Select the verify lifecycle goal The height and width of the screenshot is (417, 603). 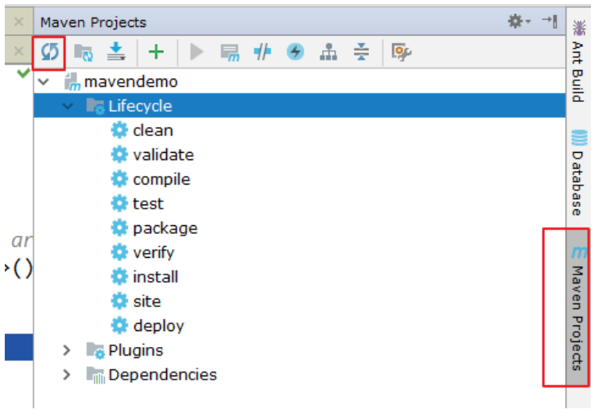click(x=154, y=253)
